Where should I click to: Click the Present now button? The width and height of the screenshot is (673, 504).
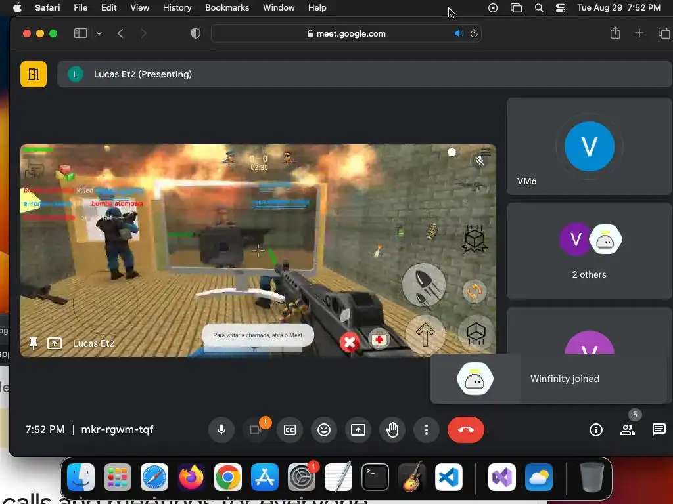[358, 429]
